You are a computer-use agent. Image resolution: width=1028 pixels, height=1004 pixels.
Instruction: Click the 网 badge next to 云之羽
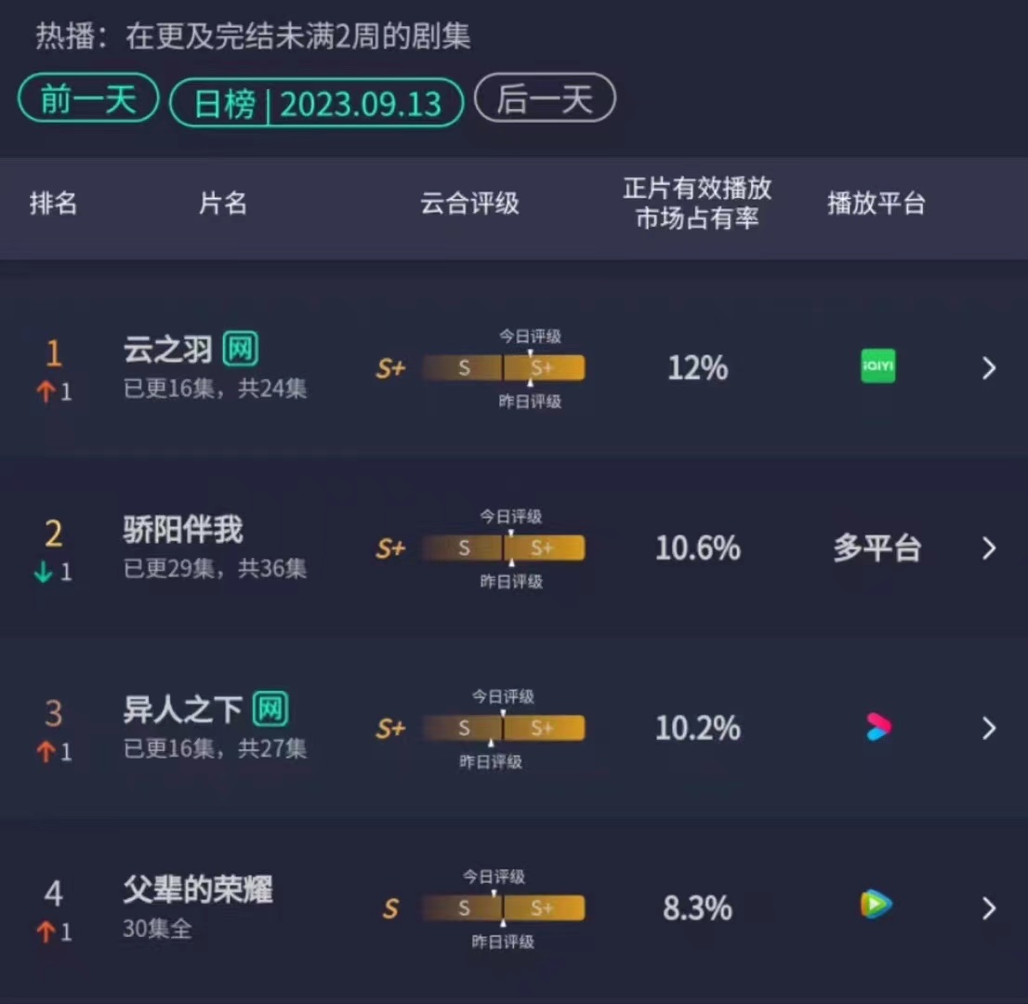(240, 349)
